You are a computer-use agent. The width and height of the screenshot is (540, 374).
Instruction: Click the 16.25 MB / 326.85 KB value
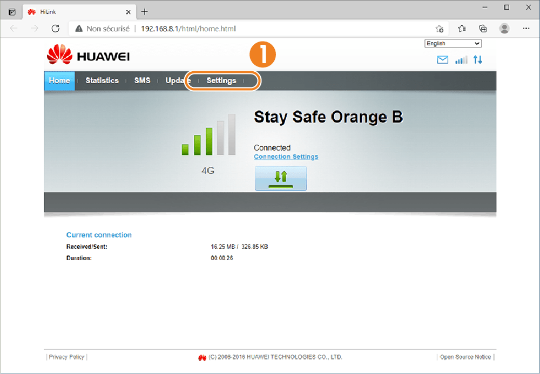click(x=239, y=247)
